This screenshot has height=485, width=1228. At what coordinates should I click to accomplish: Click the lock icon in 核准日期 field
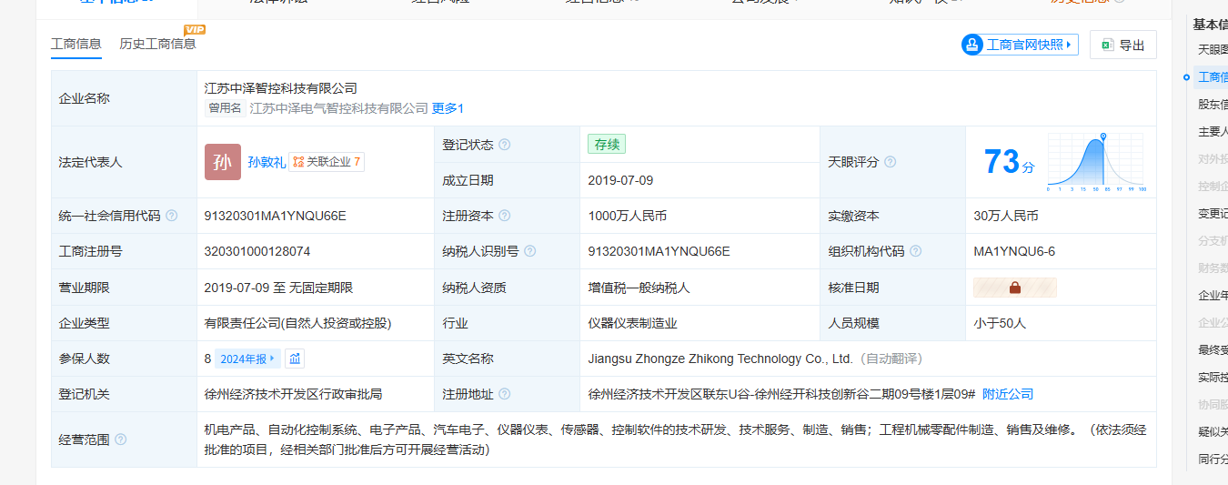click(1015, 288)
